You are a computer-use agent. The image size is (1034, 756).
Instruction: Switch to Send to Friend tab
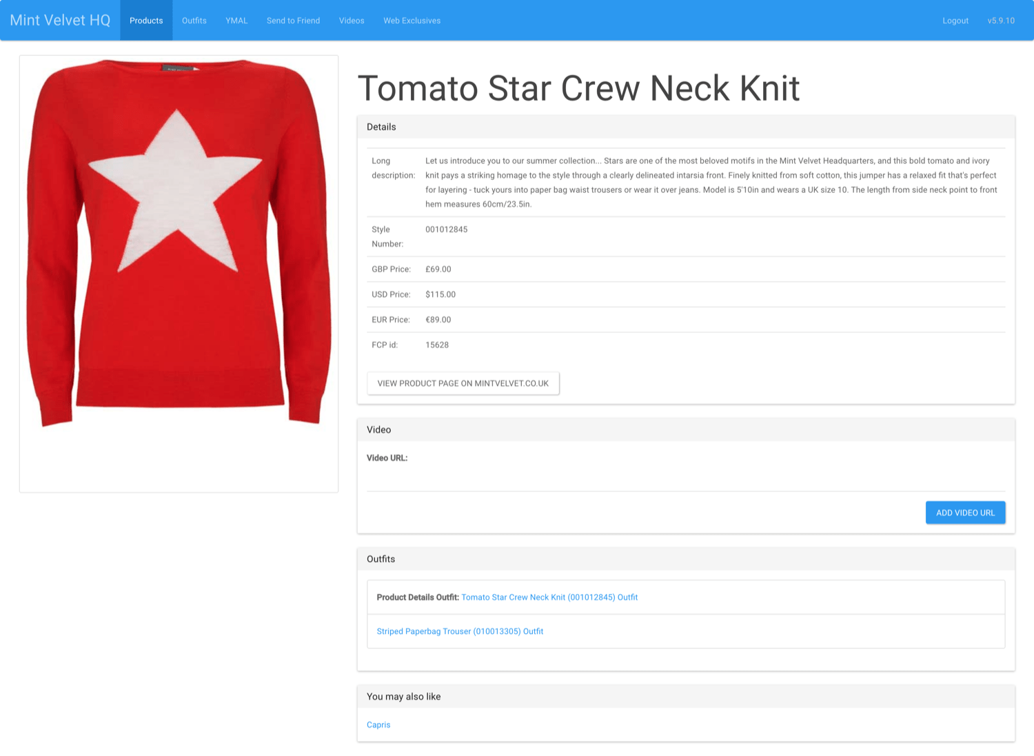tap(294, 20)
